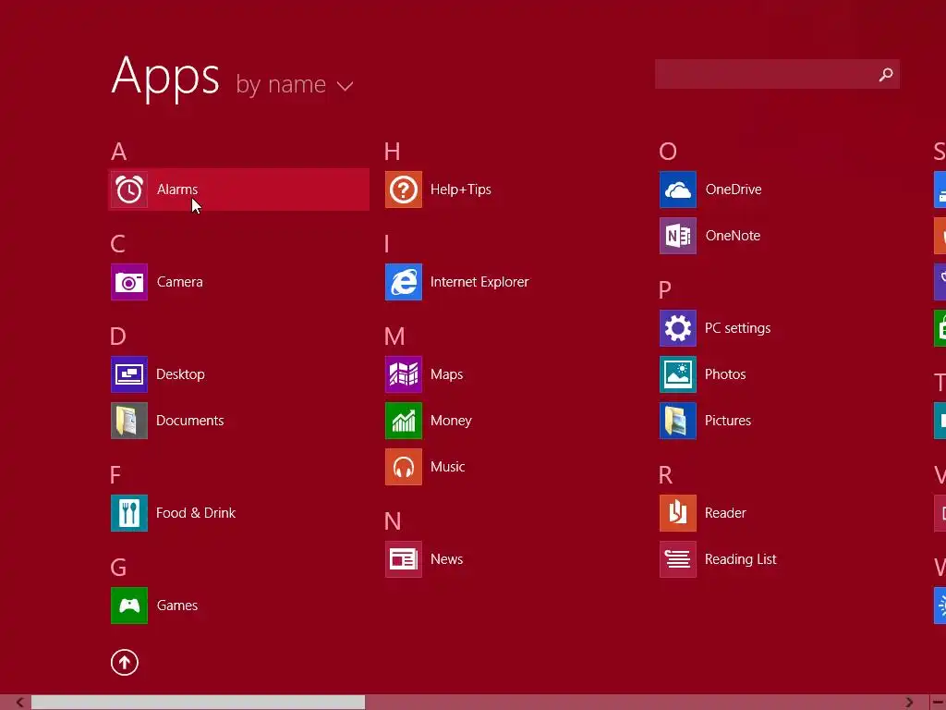Launch the Photos app icon
Screen dimensions: 946x710
tap(678, 374)
